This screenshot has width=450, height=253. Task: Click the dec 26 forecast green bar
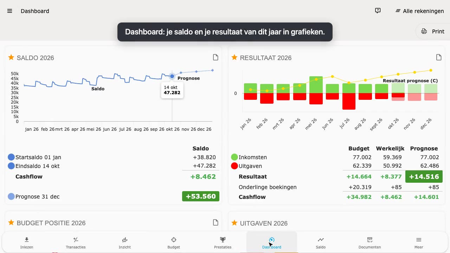pyautogui.click(x=431, y=89)
